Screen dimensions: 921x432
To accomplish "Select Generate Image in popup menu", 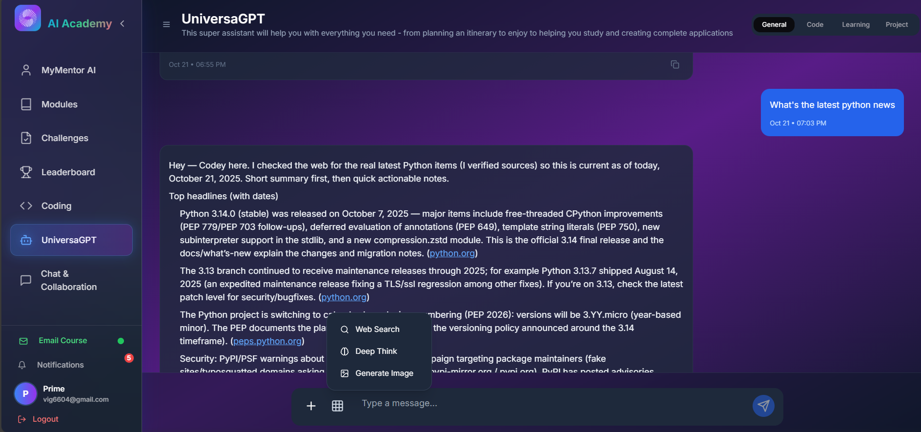I will (x=384, y=373).
